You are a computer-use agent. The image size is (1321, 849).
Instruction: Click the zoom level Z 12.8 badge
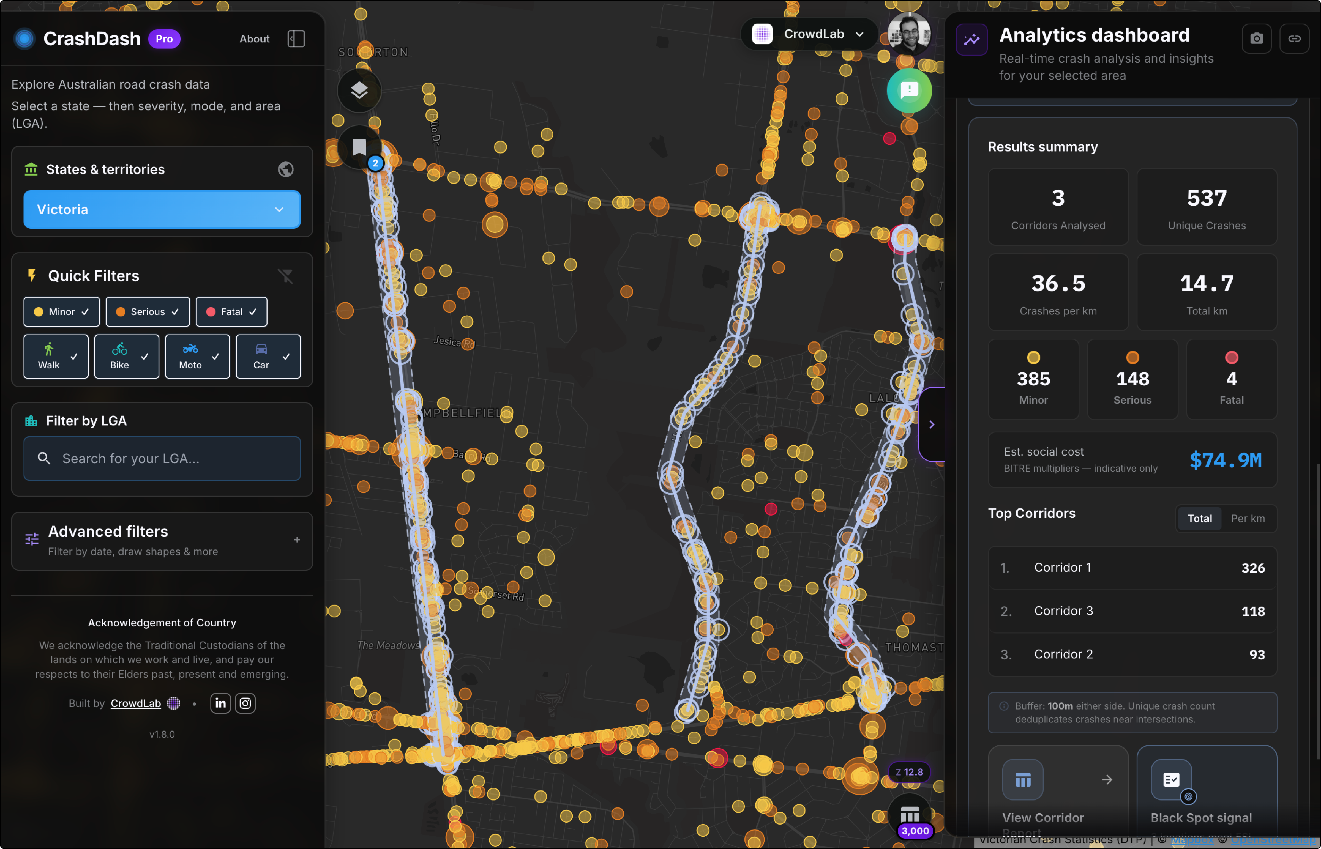(909, 772)
